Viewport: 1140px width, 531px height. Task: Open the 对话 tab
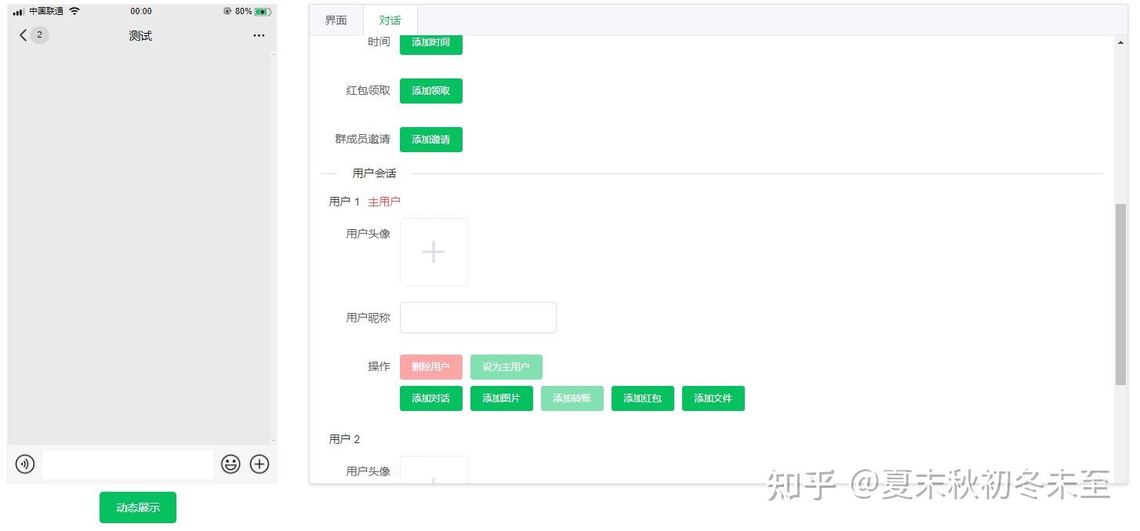pyautogui.click(x=390, y=20)
